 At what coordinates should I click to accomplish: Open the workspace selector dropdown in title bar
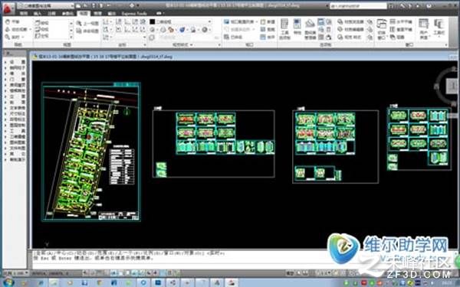tap(45, 5)
